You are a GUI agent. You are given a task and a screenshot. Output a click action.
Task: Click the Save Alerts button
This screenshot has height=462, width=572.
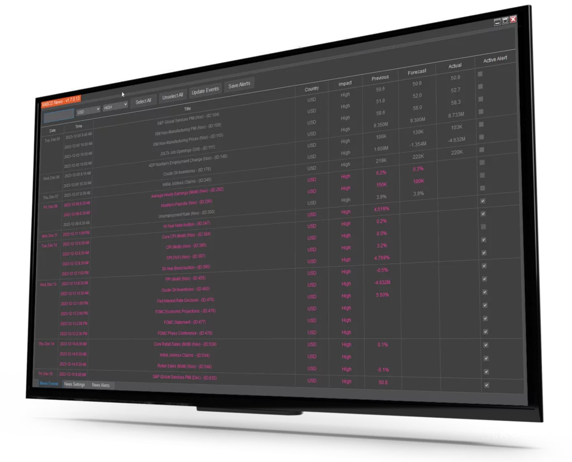239,85
